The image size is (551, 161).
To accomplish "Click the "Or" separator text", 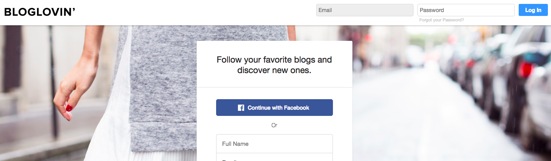I will pos(274,125).
